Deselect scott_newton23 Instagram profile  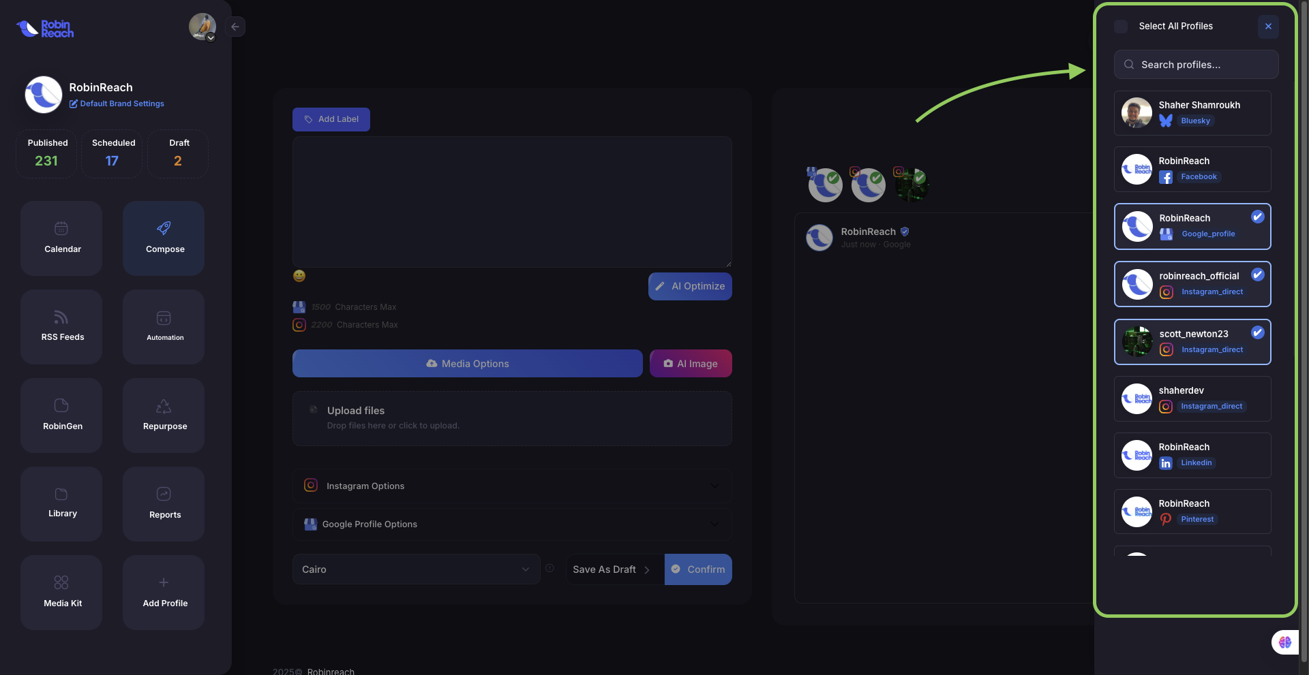[x=1192, y=342]
